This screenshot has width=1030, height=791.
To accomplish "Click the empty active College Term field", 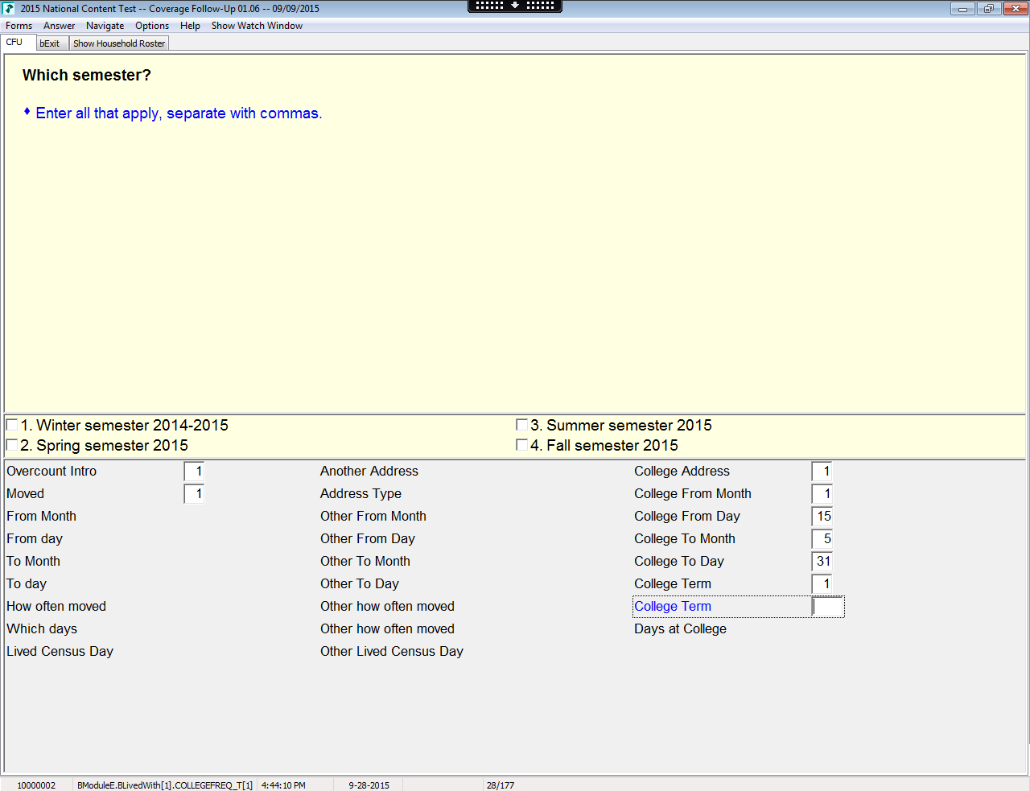I will pos(828,607).
